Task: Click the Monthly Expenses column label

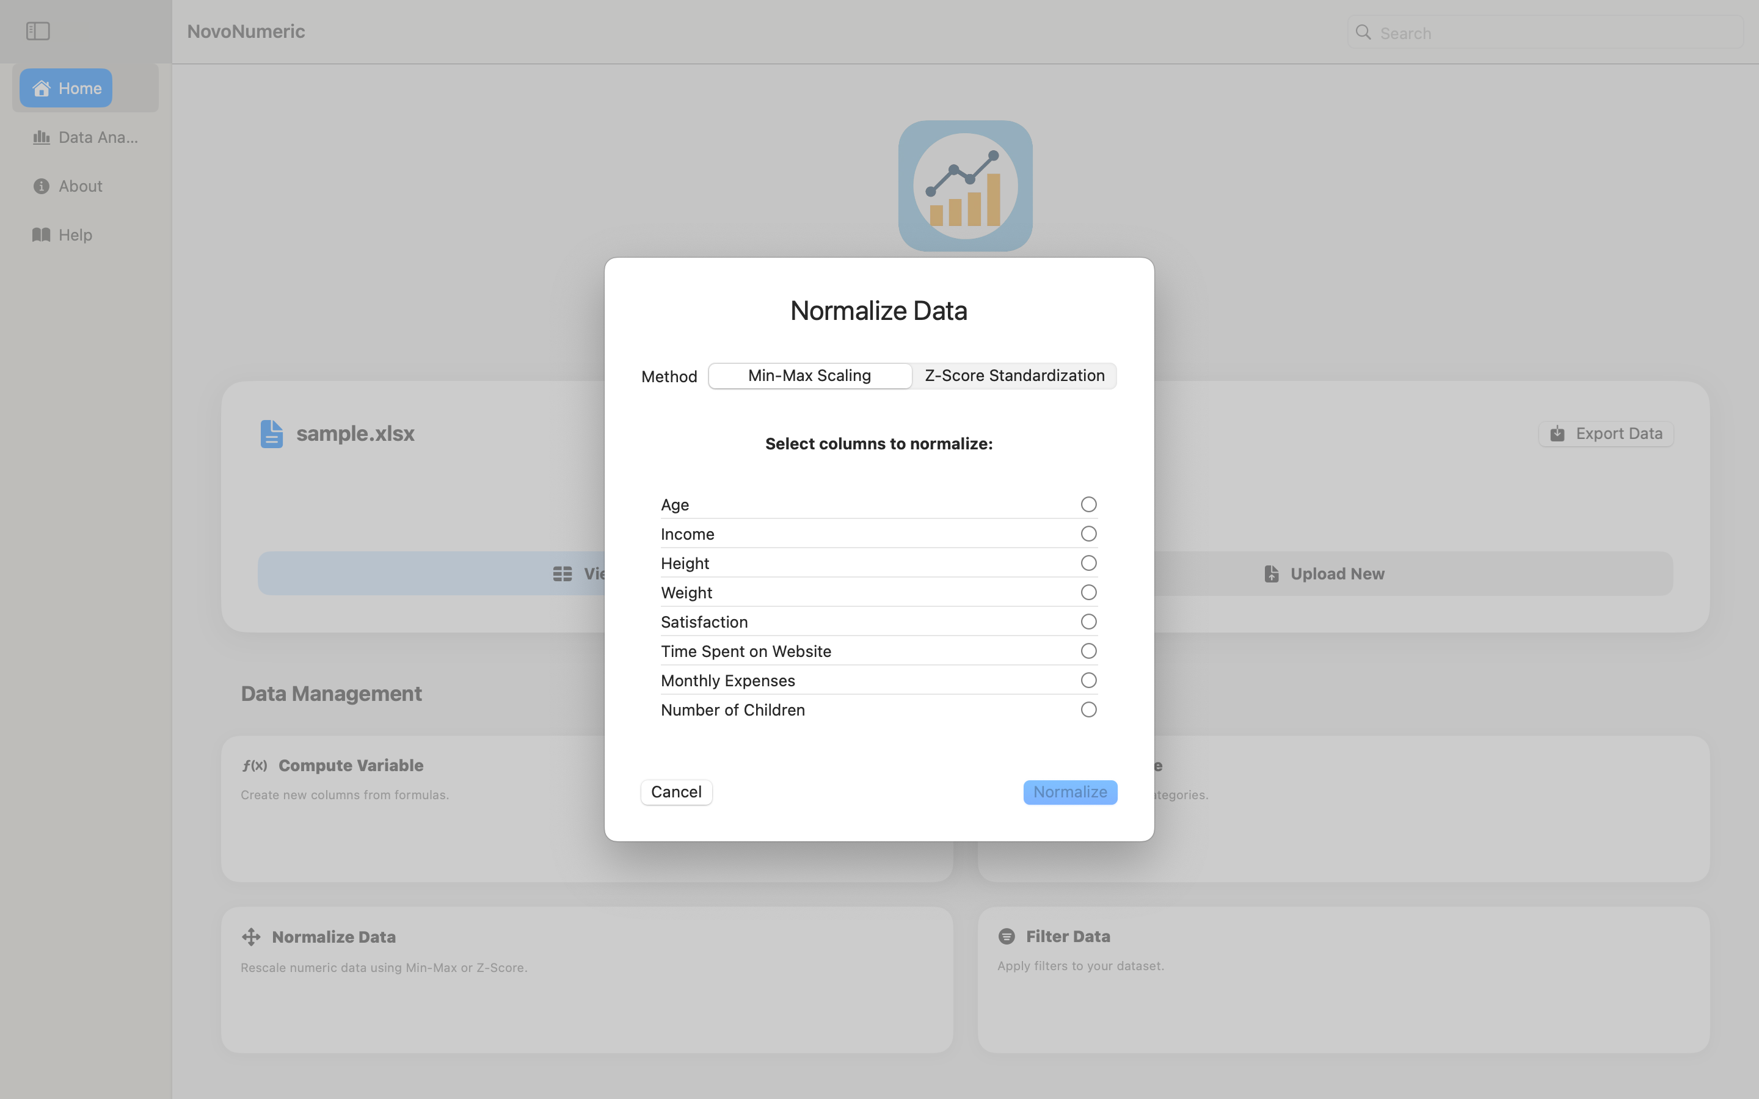Action: [x=727, y=680]
